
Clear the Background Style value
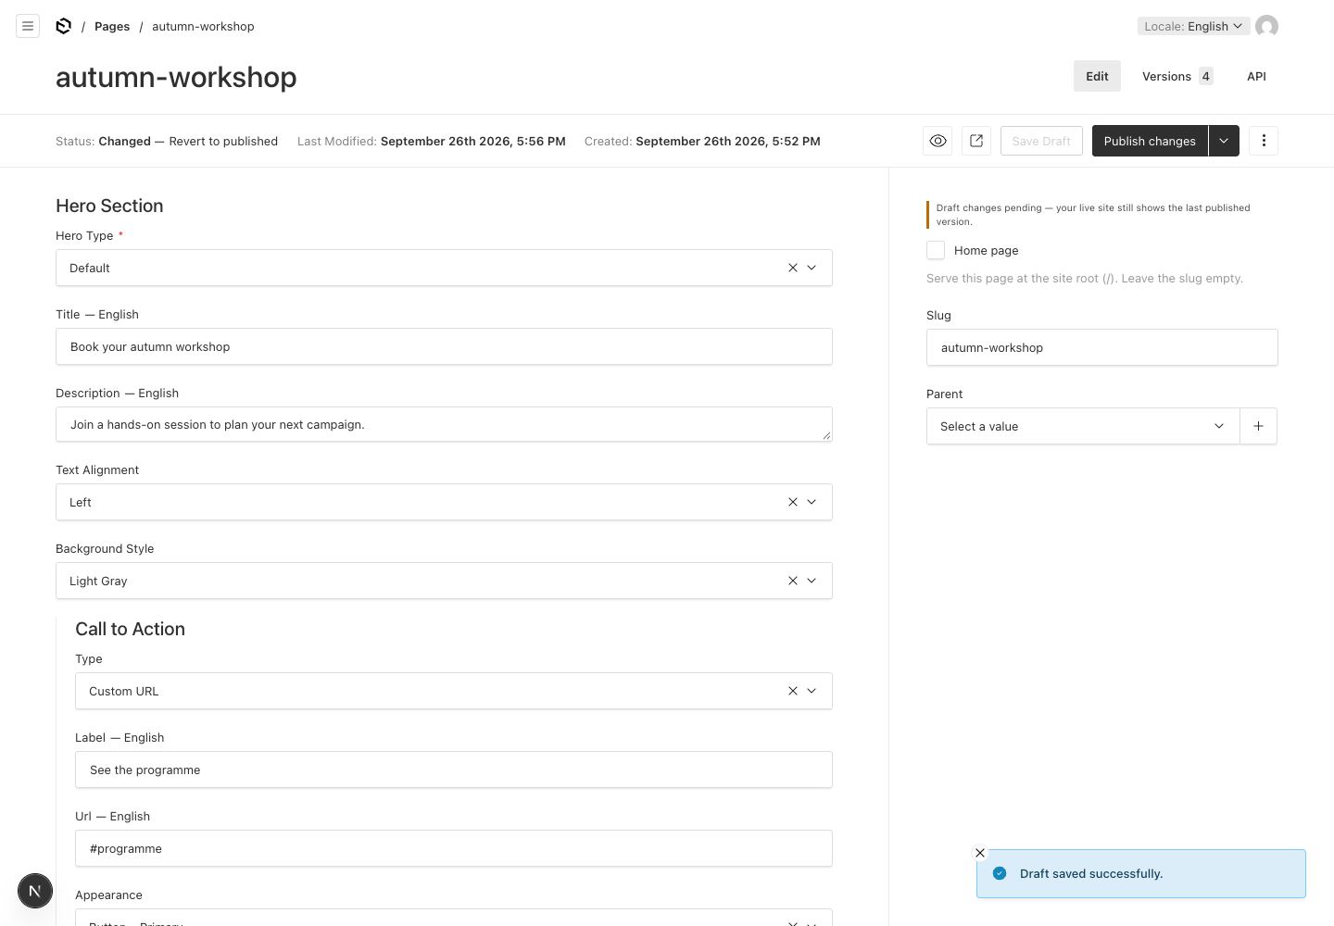[x=792, y=581]
